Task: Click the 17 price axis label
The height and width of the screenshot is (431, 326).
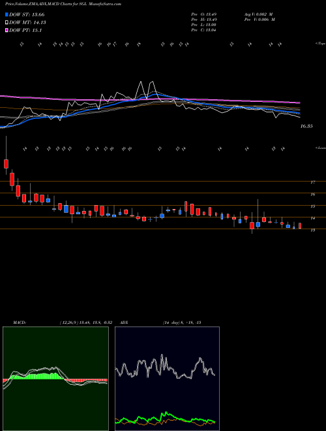Action: pos(312,182)
